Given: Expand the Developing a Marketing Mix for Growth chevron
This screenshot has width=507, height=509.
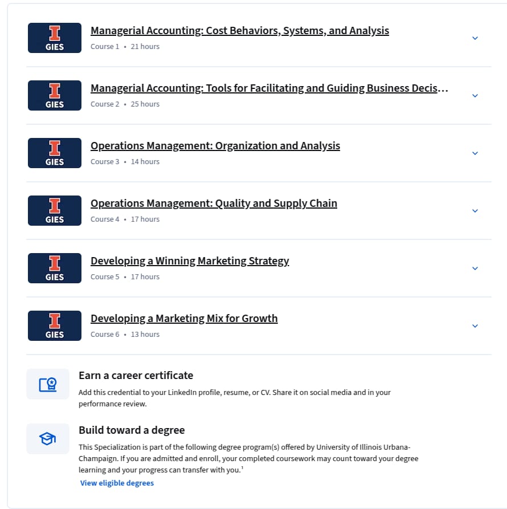Looking at the screenshot, I should click(475, 326).
